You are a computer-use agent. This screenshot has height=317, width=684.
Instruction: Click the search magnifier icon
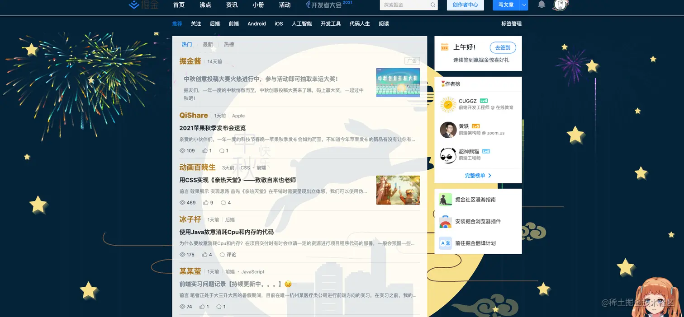tap(432, 5)
